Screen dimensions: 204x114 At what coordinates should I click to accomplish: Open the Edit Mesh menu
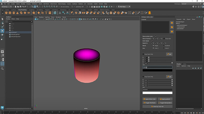pos(46,4)
